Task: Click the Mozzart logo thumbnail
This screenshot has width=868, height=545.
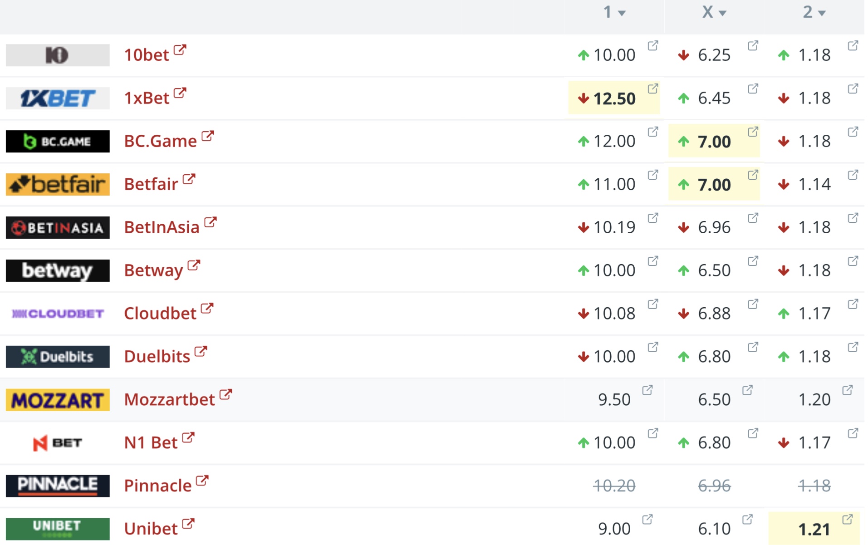Action: pyautogui.click(x=58, y=400)
